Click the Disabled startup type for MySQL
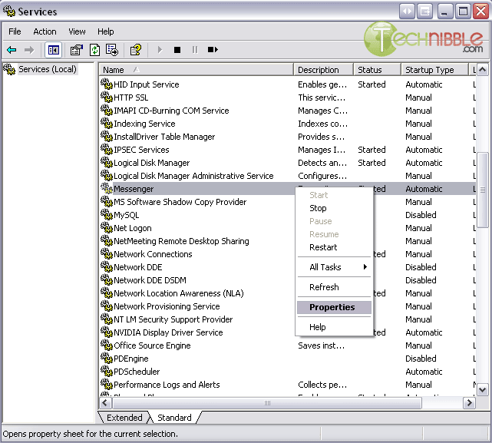 [x=421, y=215]
